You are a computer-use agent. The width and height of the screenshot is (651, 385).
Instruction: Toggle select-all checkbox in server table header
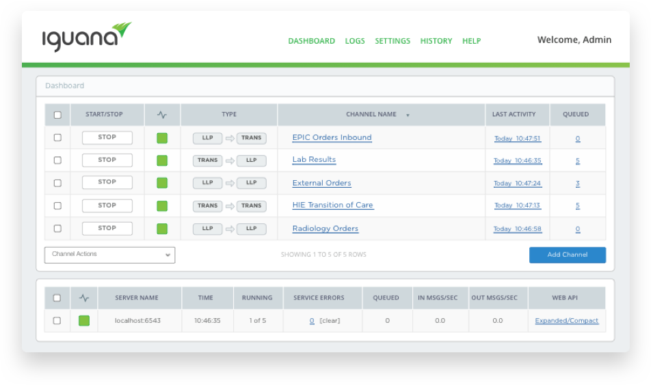tap(57, 298)
